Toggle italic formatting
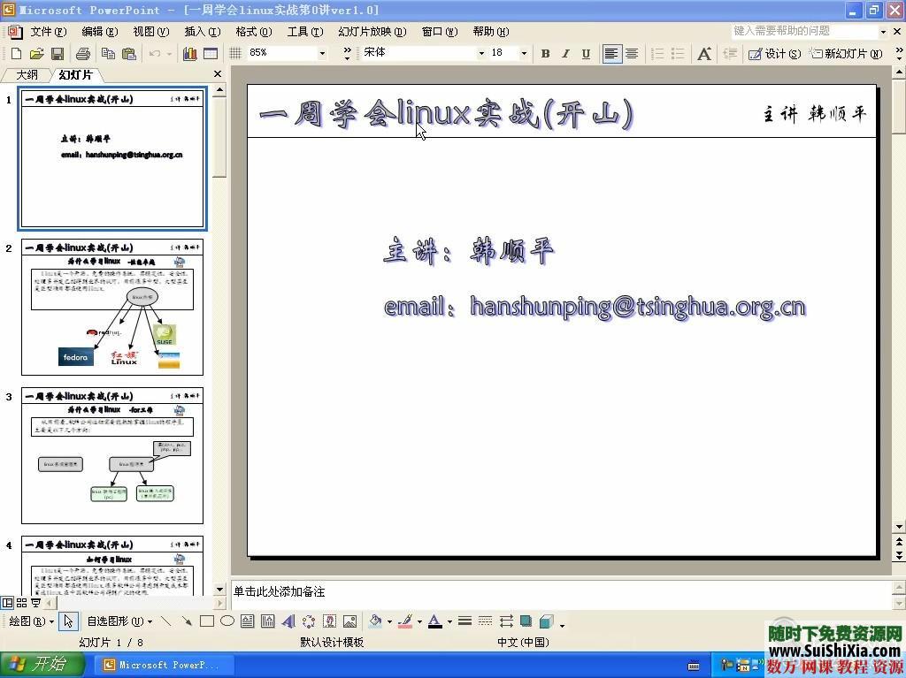 click(565, 54)
